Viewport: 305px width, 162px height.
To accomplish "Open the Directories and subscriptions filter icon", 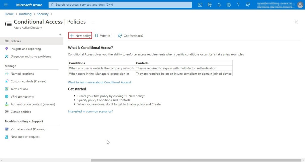I will point(209,5).
